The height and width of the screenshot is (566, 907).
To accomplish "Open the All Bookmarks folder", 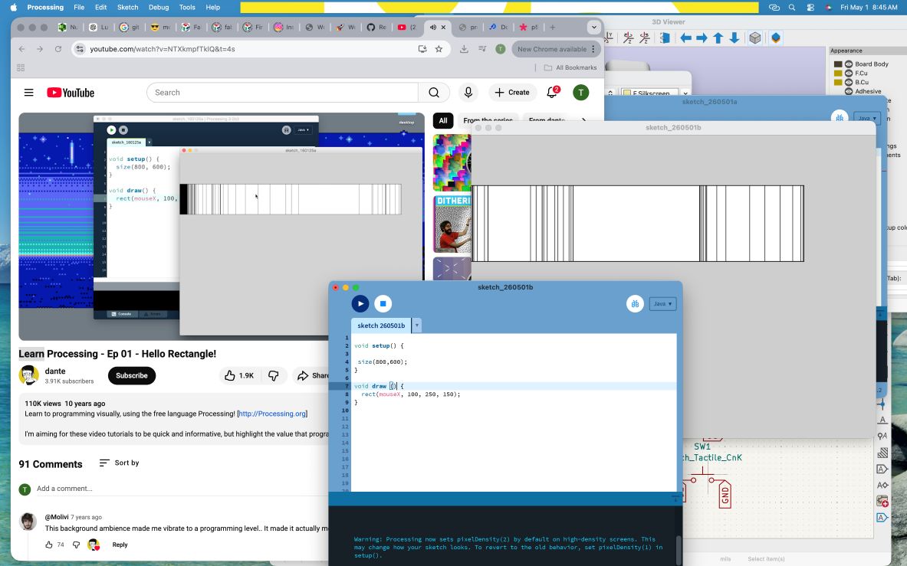I will pyautogui.click(x=570, y=67).
